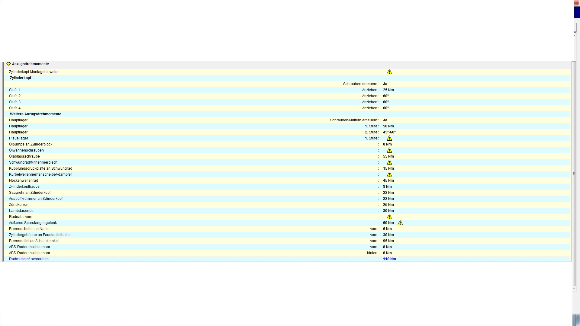Click the Zylinderkopf subsection heading
The width and height of the screenshot is (580, 326).
pyautogui.click(x=21, y=78)
